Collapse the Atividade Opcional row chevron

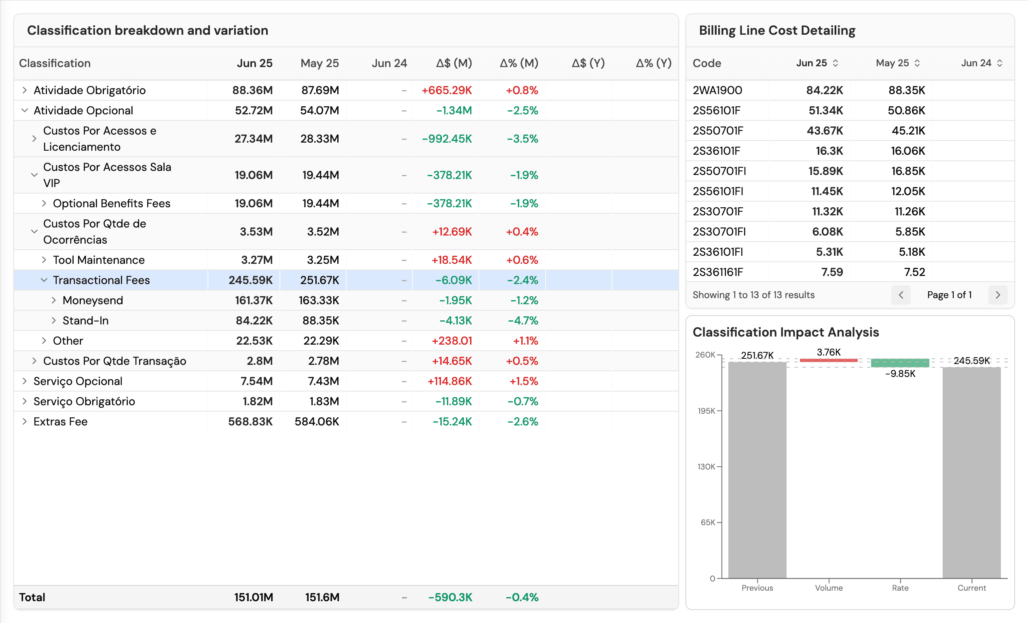(24, 110)
